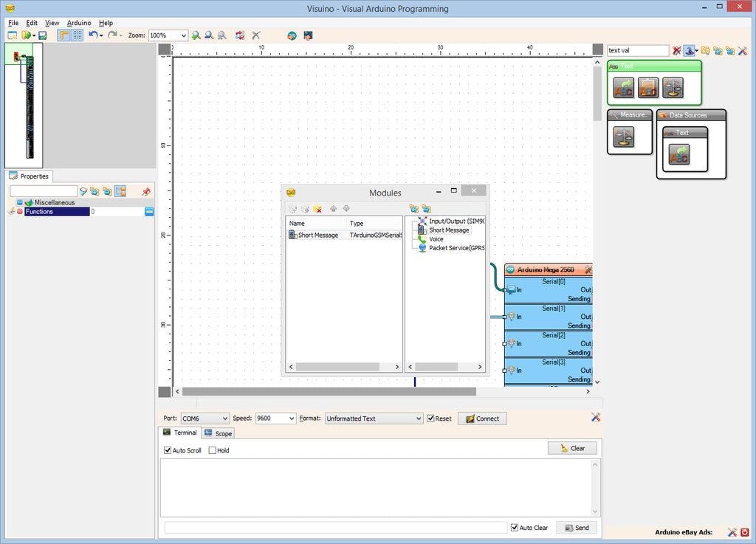Open the Arduino menu
Image resolution: width=756 pixels, height=544 pixels.
(x=79, y=23)
